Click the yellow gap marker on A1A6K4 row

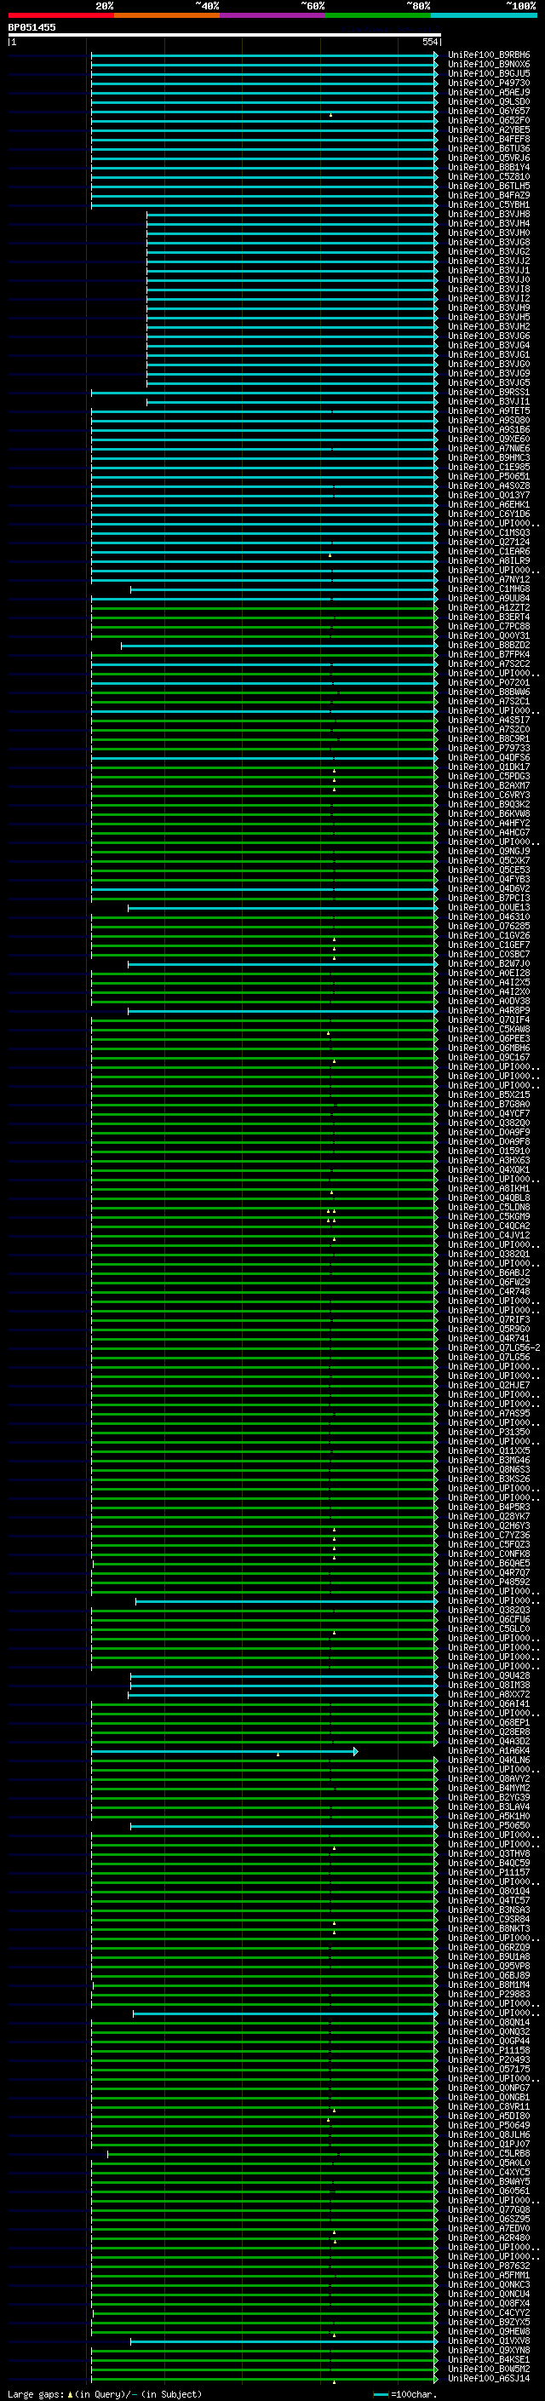point(278,1755)
